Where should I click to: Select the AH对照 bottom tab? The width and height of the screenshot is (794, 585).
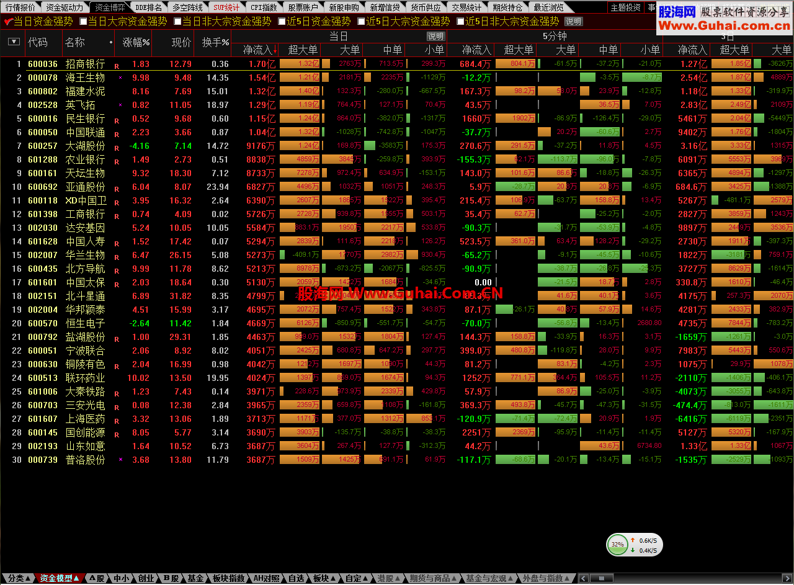coord(267,578)
